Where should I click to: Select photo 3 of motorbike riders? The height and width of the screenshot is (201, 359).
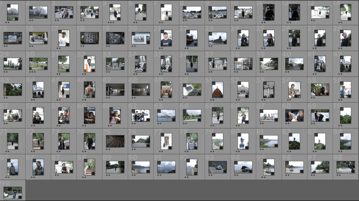[64, 12]
